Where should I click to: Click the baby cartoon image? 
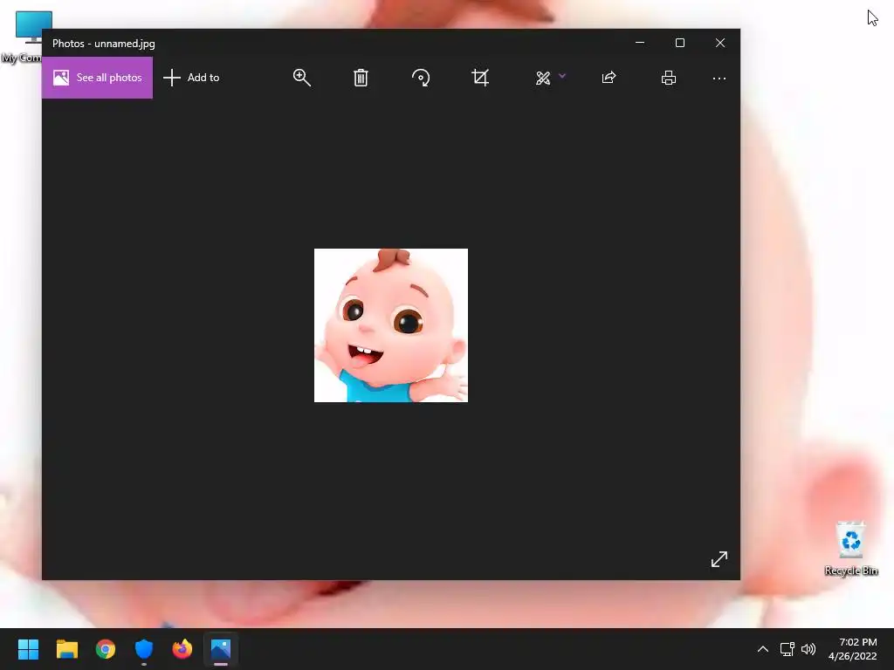(391, 325)
